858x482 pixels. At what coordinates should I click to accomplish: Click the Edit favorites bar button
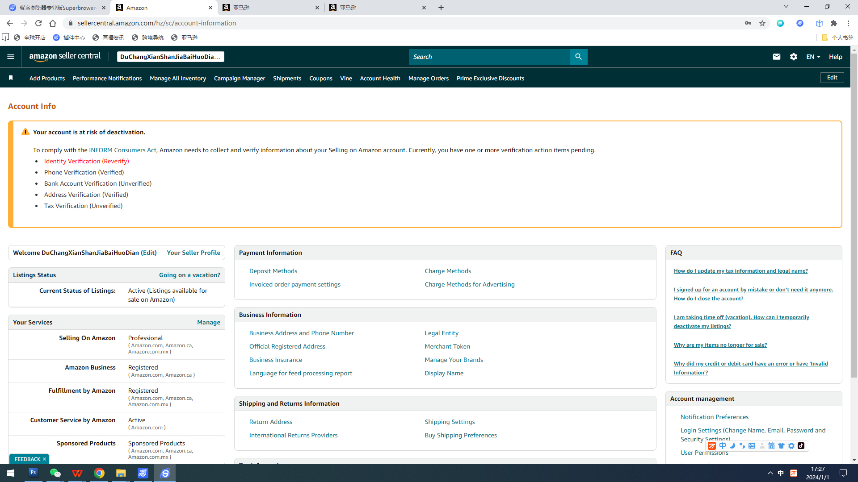832,78
